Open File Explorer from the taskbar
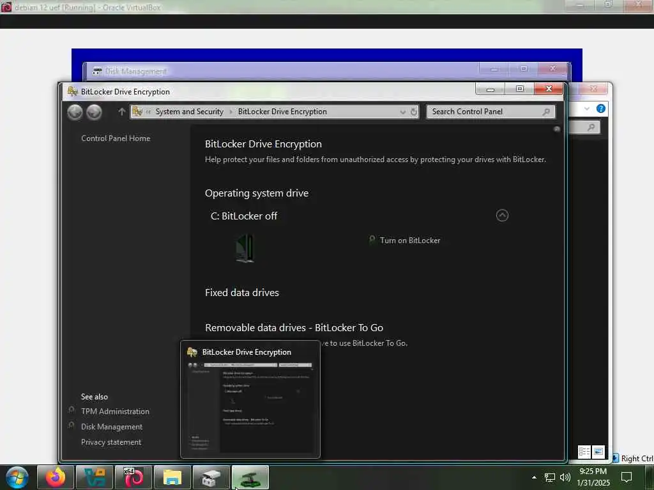Screen dimensions: 654x490 click(172, 477)
